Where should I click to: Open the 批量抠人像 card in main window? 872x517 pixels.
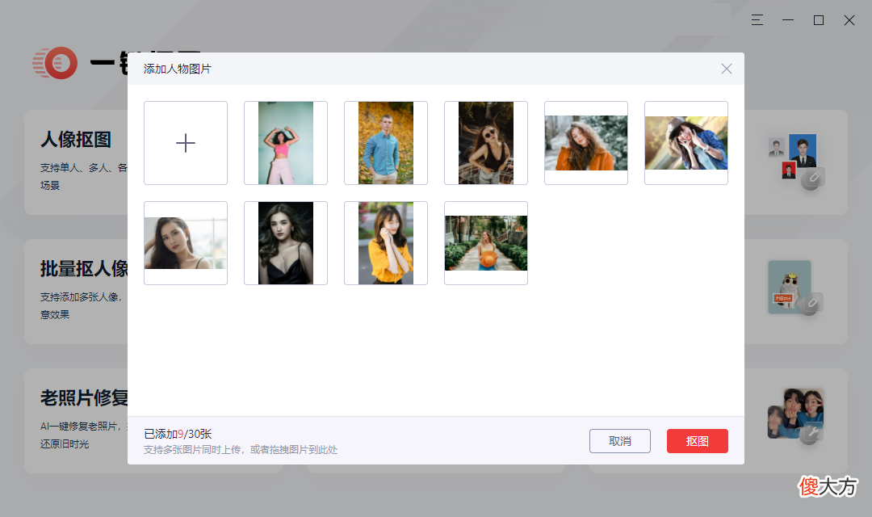tap(76, 291)
